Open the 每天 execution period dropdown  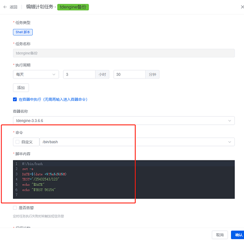(36, 74)
